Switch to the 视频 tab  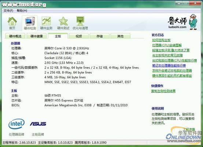pyautogui.click(x=79, y=36)
